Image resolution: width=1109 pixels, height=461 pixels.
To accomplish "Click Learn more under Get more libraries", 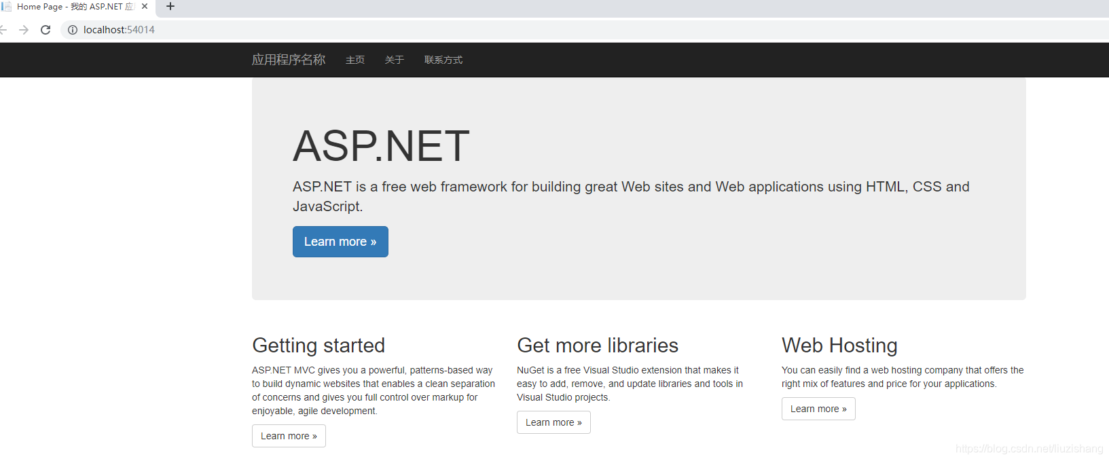I will point(553,422).
